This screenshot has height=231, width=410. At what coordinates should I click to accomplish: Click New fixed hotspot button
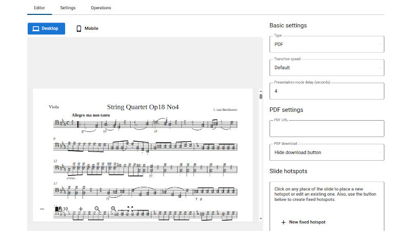point(303,222)
